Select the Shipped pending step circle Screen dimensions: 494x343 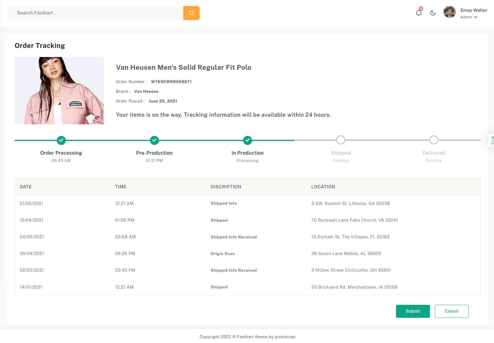click(340, 140)
